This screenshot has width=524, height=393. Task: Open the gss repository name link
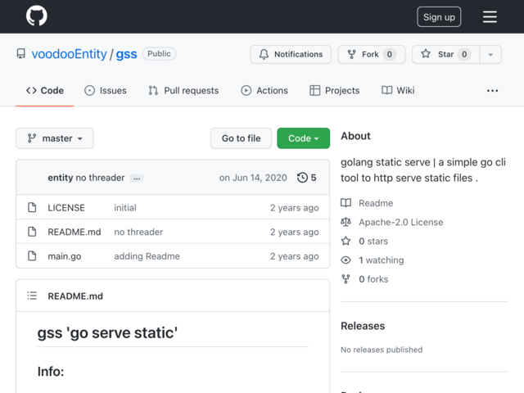[126, 54]
